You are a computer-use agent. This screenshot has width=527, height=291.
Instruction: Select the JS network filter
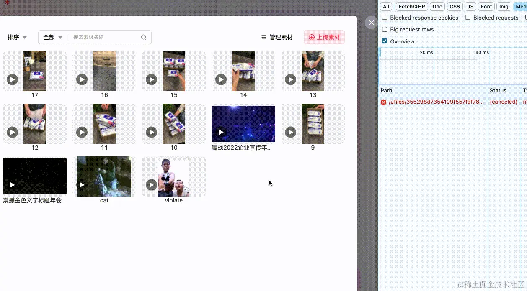coord(470,6)
